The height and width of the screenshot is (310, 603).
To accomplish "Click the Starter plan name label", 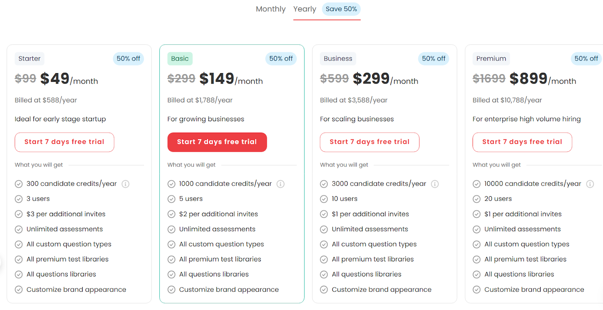I will pos(29,58).
